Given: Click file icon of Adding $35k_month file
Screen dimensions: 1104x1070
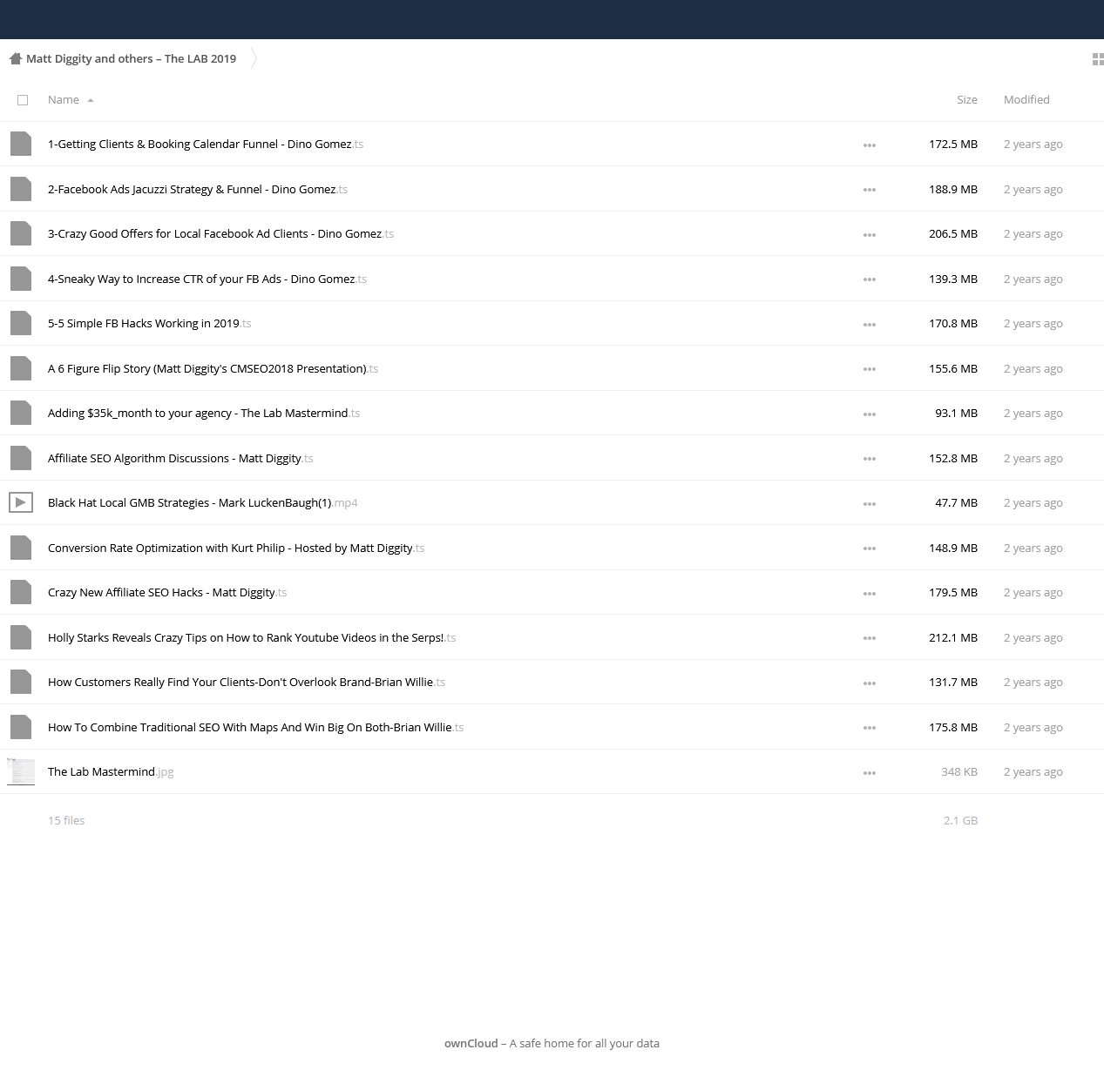Looking at the screenshot, I should click(x=21, y=413).
